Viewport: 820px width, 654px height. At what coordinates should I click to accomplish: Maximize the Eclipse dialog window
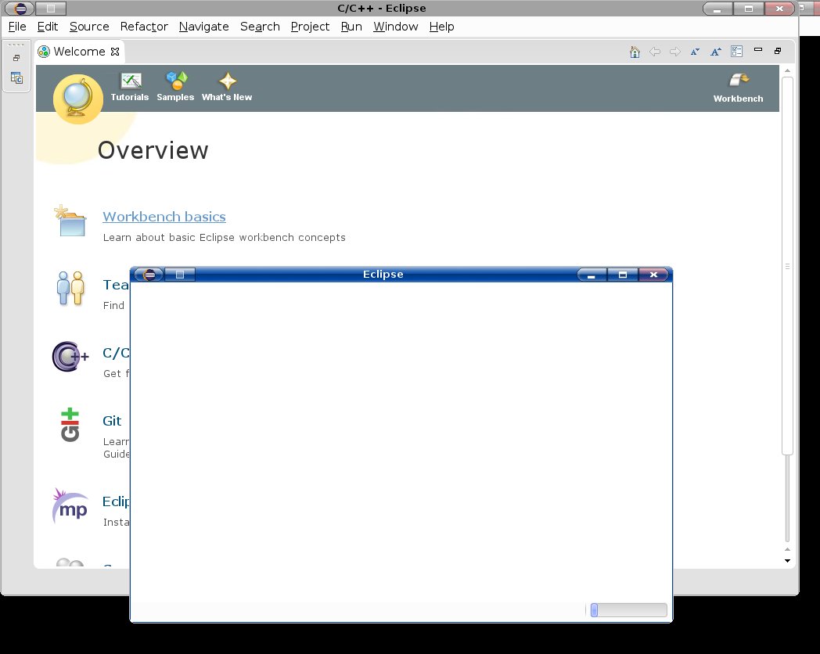pyautogui.click(x=622, y=275)
